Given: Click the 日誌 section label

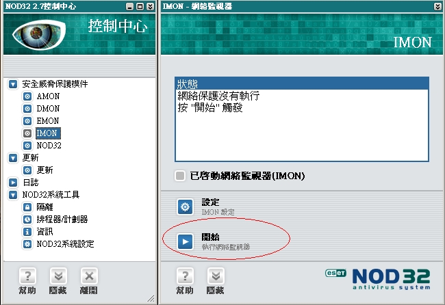Looking at the screenshot, I should tap(31, 183).
